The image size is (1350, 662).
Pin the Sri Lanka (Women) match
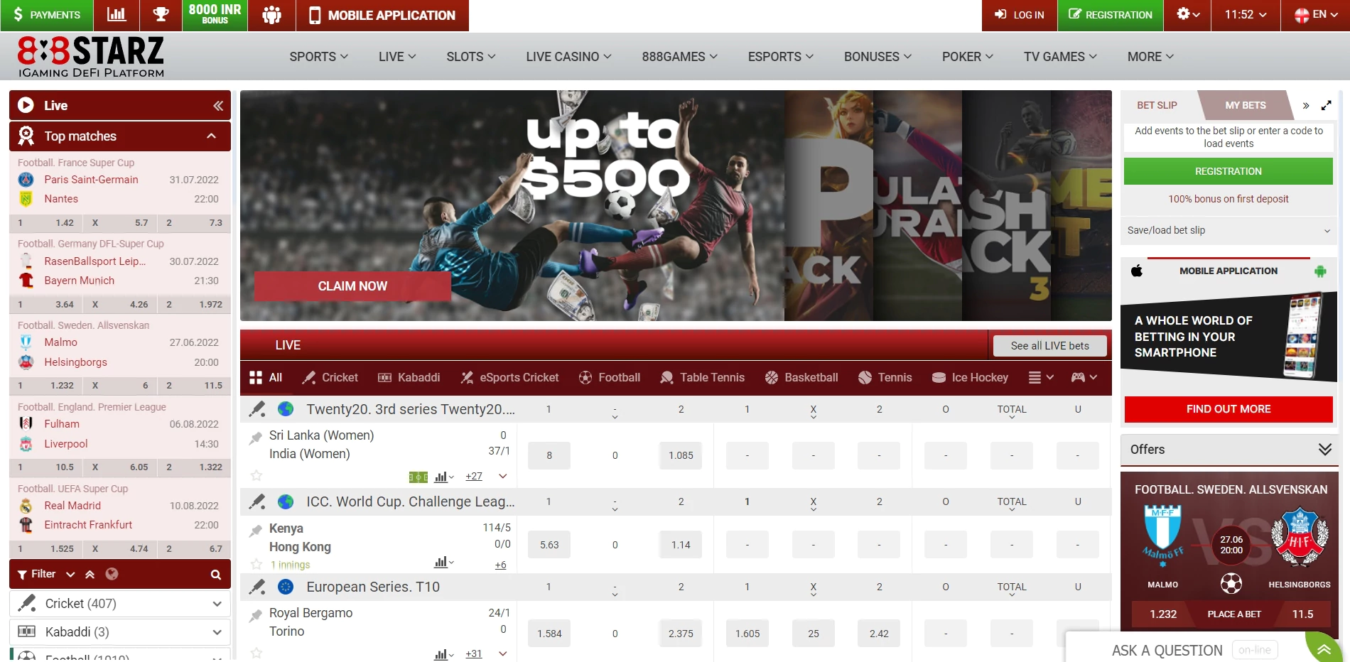pos(256,438)
